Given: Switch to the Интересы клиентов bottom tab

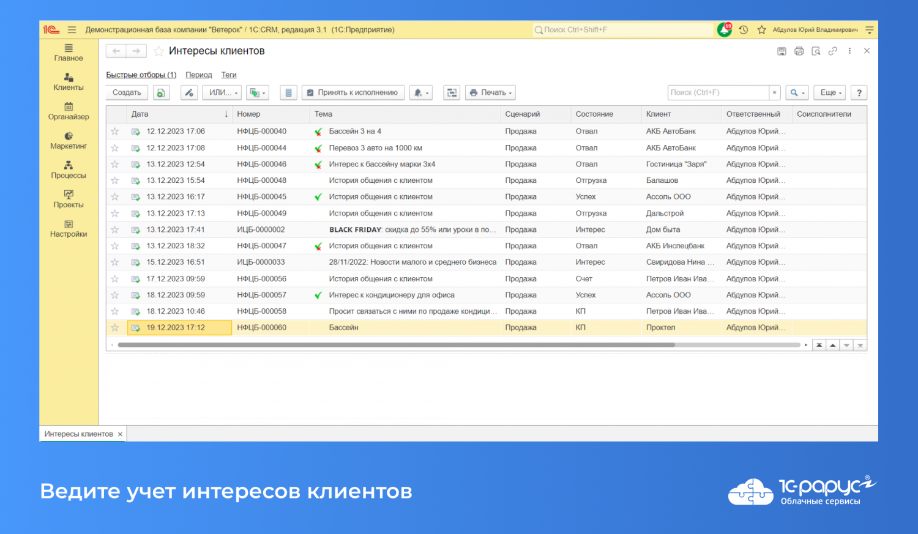Looking at the screenshot, I should tap(78, 434).
